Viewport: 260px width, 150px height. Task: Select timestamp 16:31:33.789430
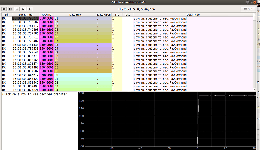click(x=26, y=49)
